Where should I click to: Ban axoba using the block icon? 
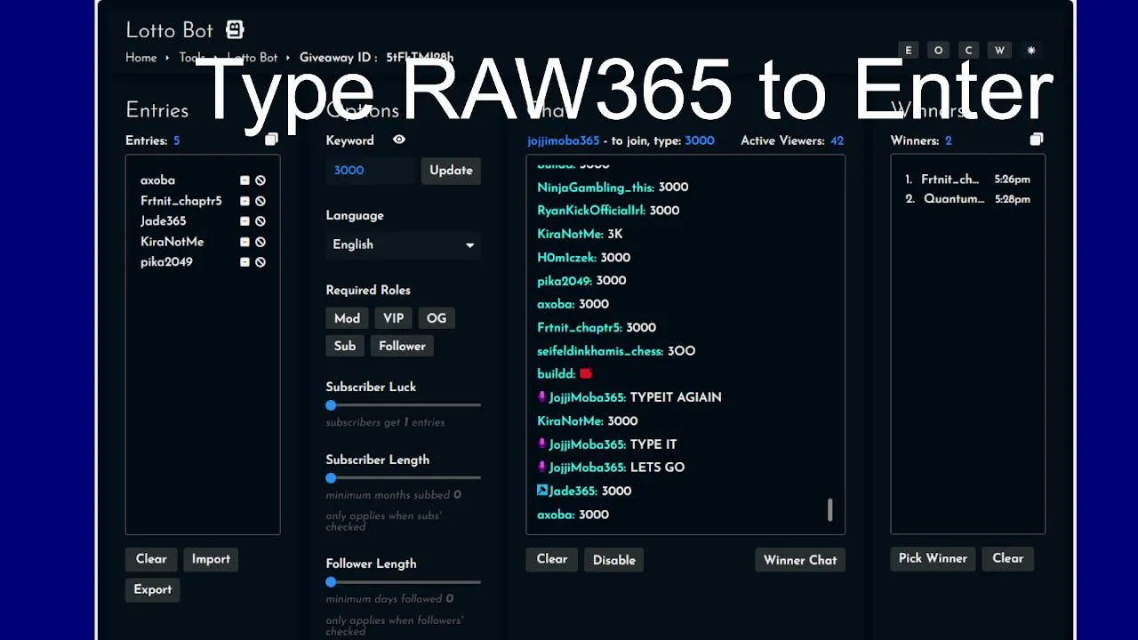coord(260,180)
